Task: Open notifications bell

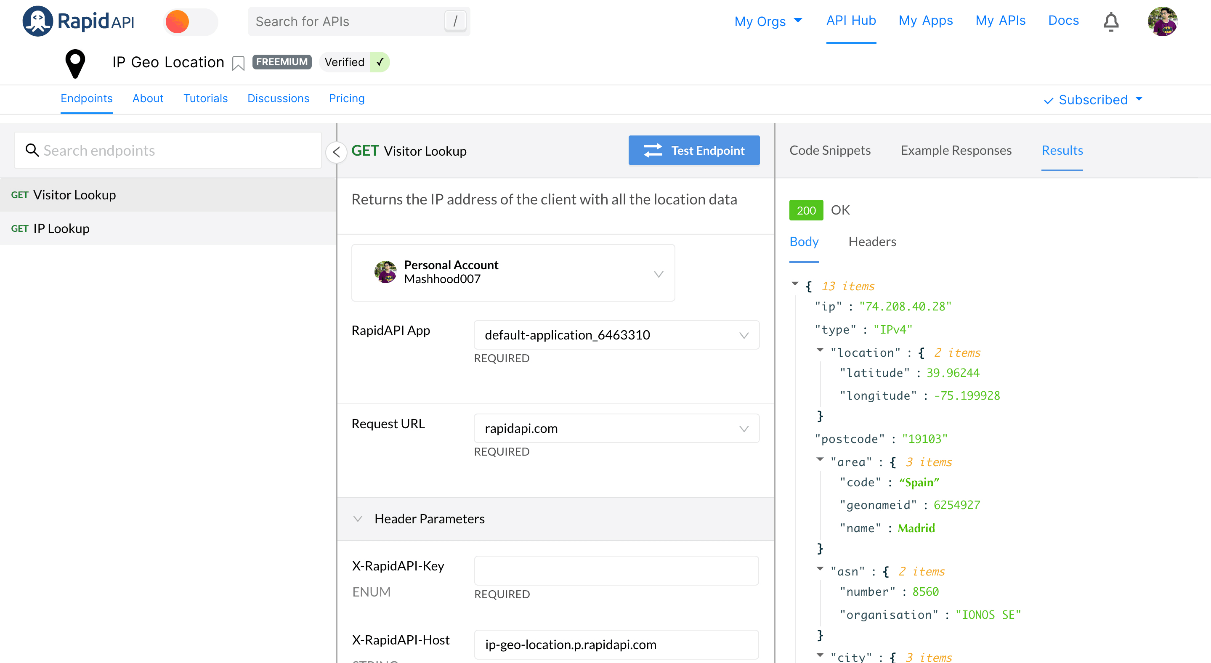Action: pyautogui.click(x=1111, y=21)
